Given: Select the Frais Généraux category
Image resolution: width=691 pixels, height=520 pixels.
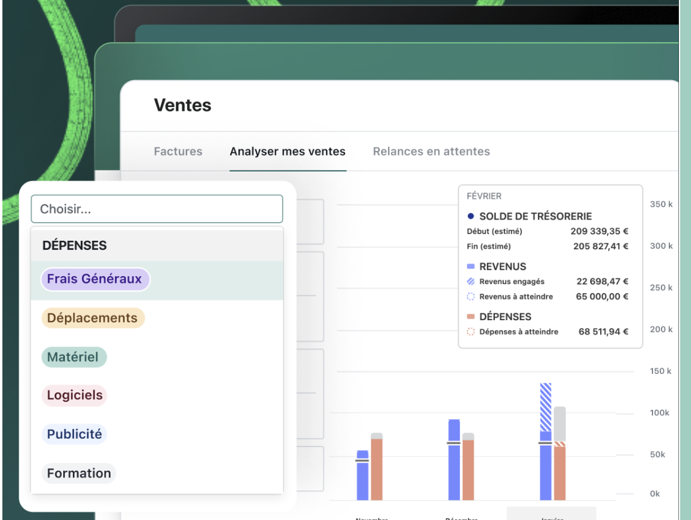Looking at the screenshot, I should pos(95,279).
